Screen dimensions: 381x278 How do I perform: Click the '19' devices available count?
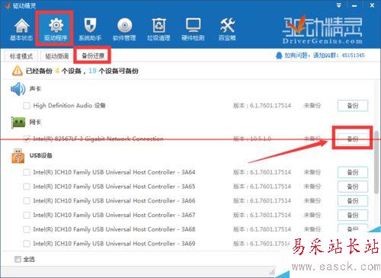92,71
